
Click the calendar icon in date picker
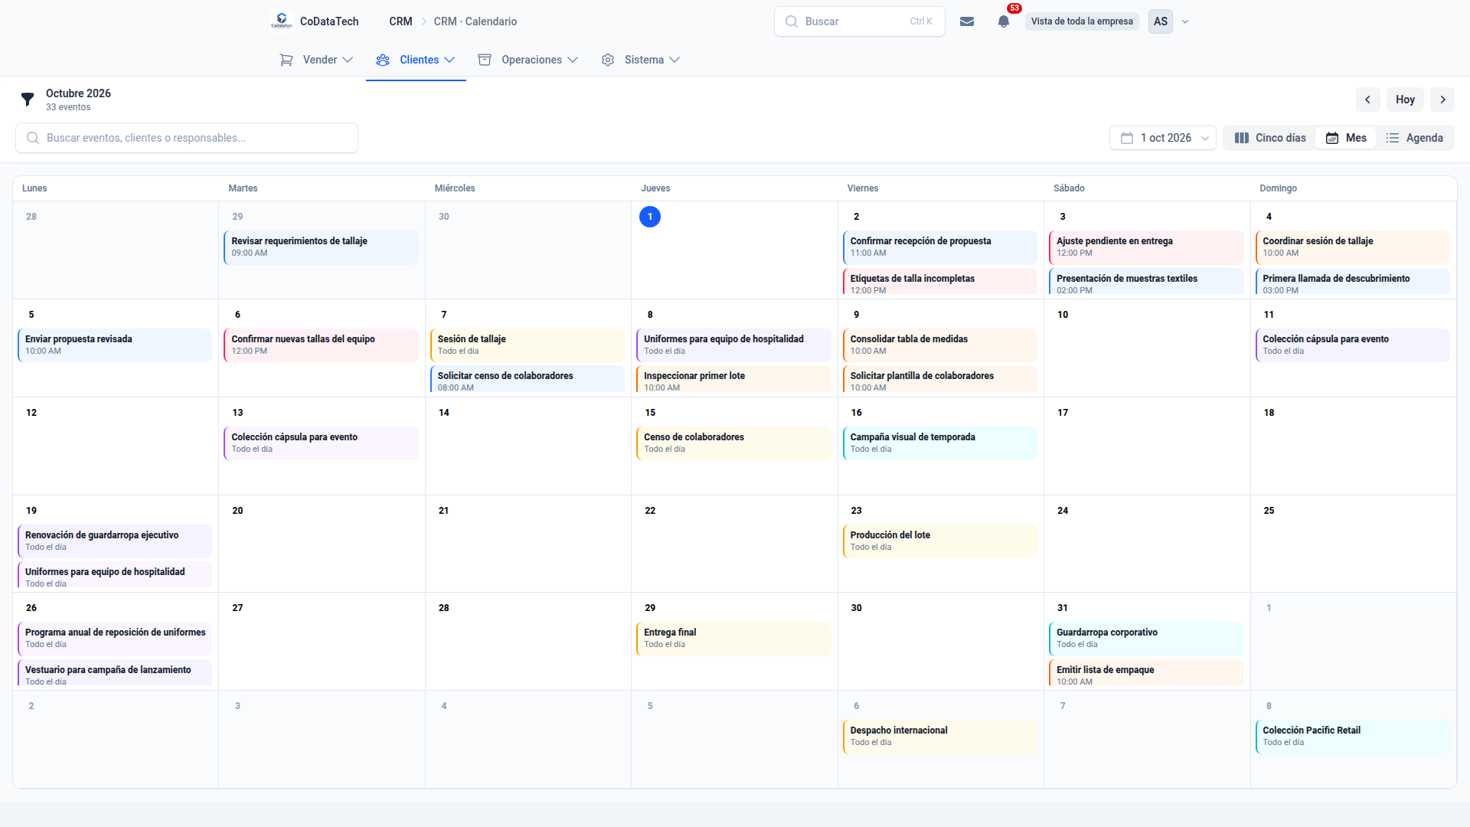tap(1127, 138)
